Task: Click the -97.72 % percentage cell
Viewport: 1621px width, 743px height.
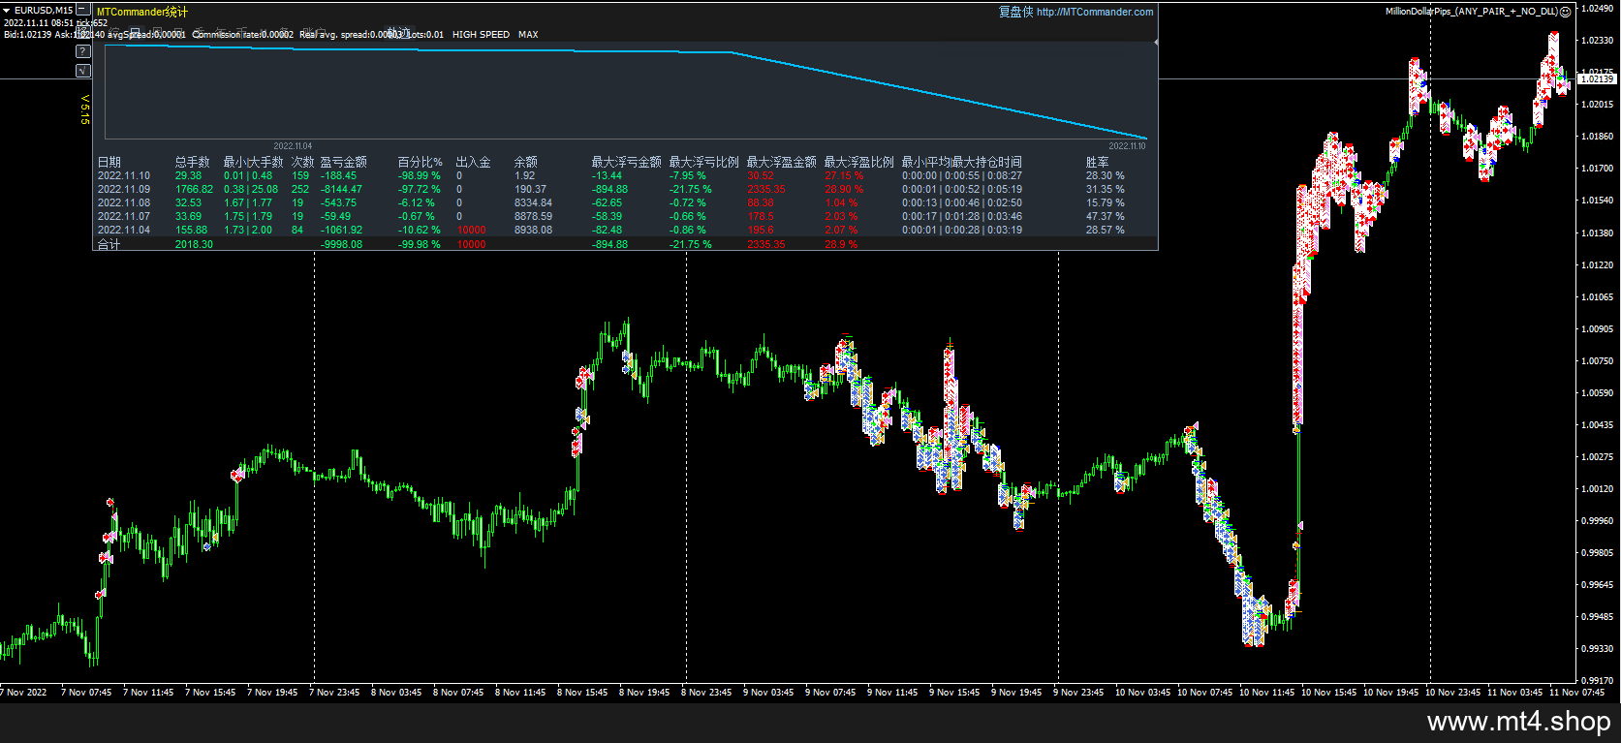Action: [419, 190]
